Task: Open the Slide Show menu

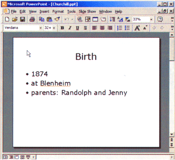Action: [87, 11]
